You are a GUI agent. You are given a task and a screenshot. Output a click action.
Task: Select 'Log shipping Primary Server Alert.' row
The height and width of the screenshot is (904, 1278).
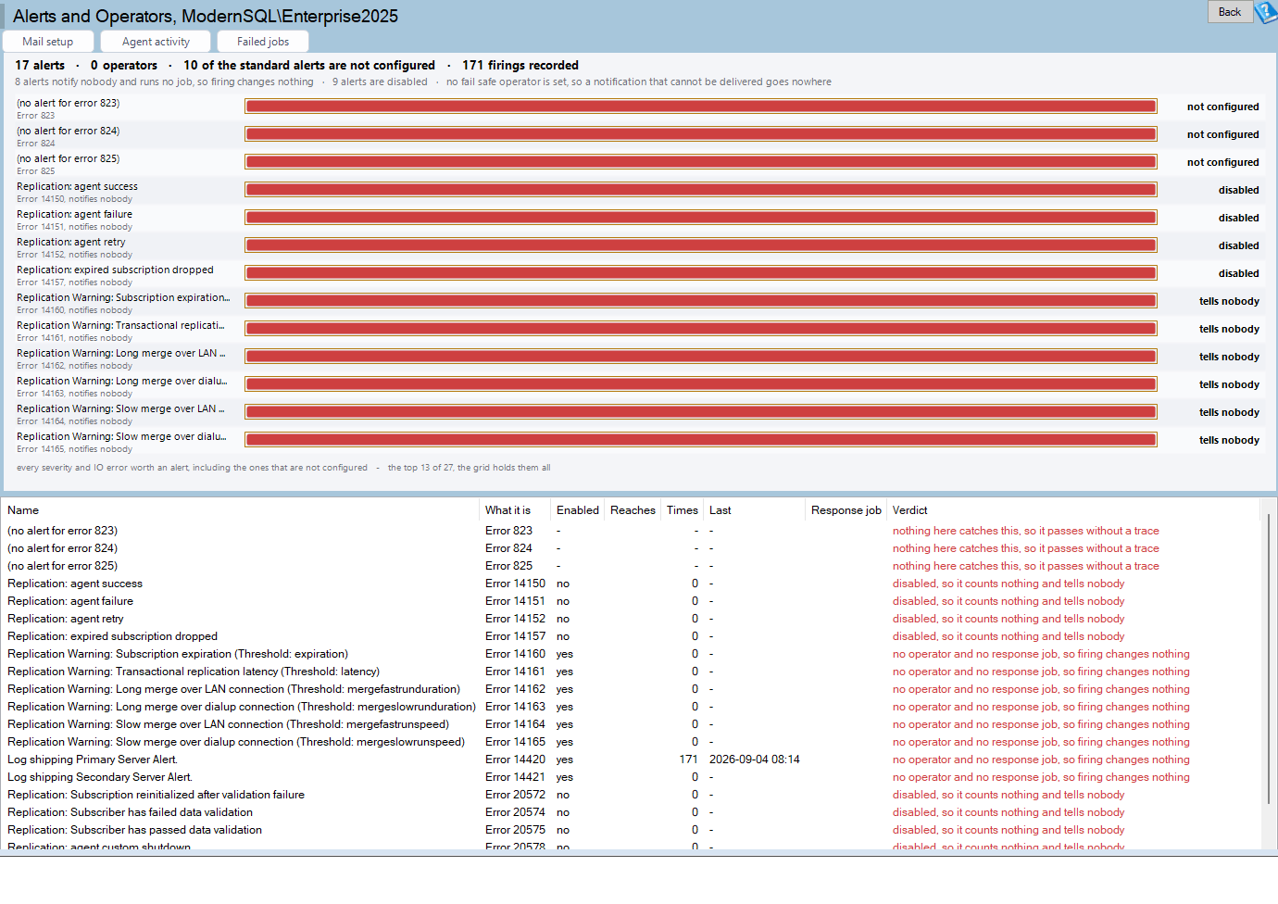632,760
